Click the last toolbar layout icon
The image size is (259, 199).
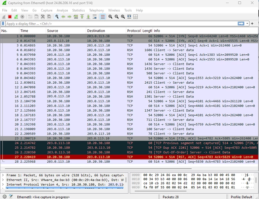[x=136, y=17]
